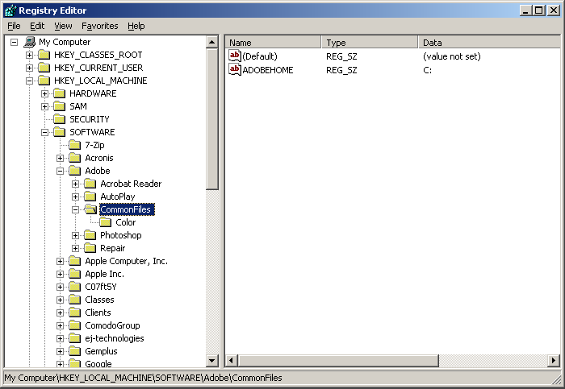Sort values by the Type column header
Image resolution: width=565 pixels, height=389 pixels.
point(370,43)
